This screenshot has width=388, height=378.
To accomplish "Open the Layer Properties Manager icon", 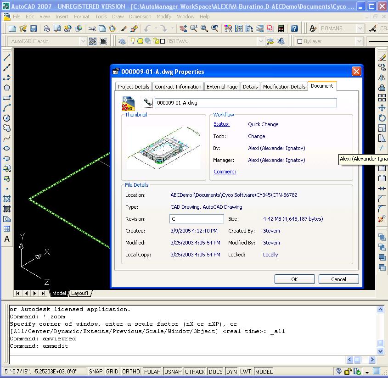I will (122, 41).
